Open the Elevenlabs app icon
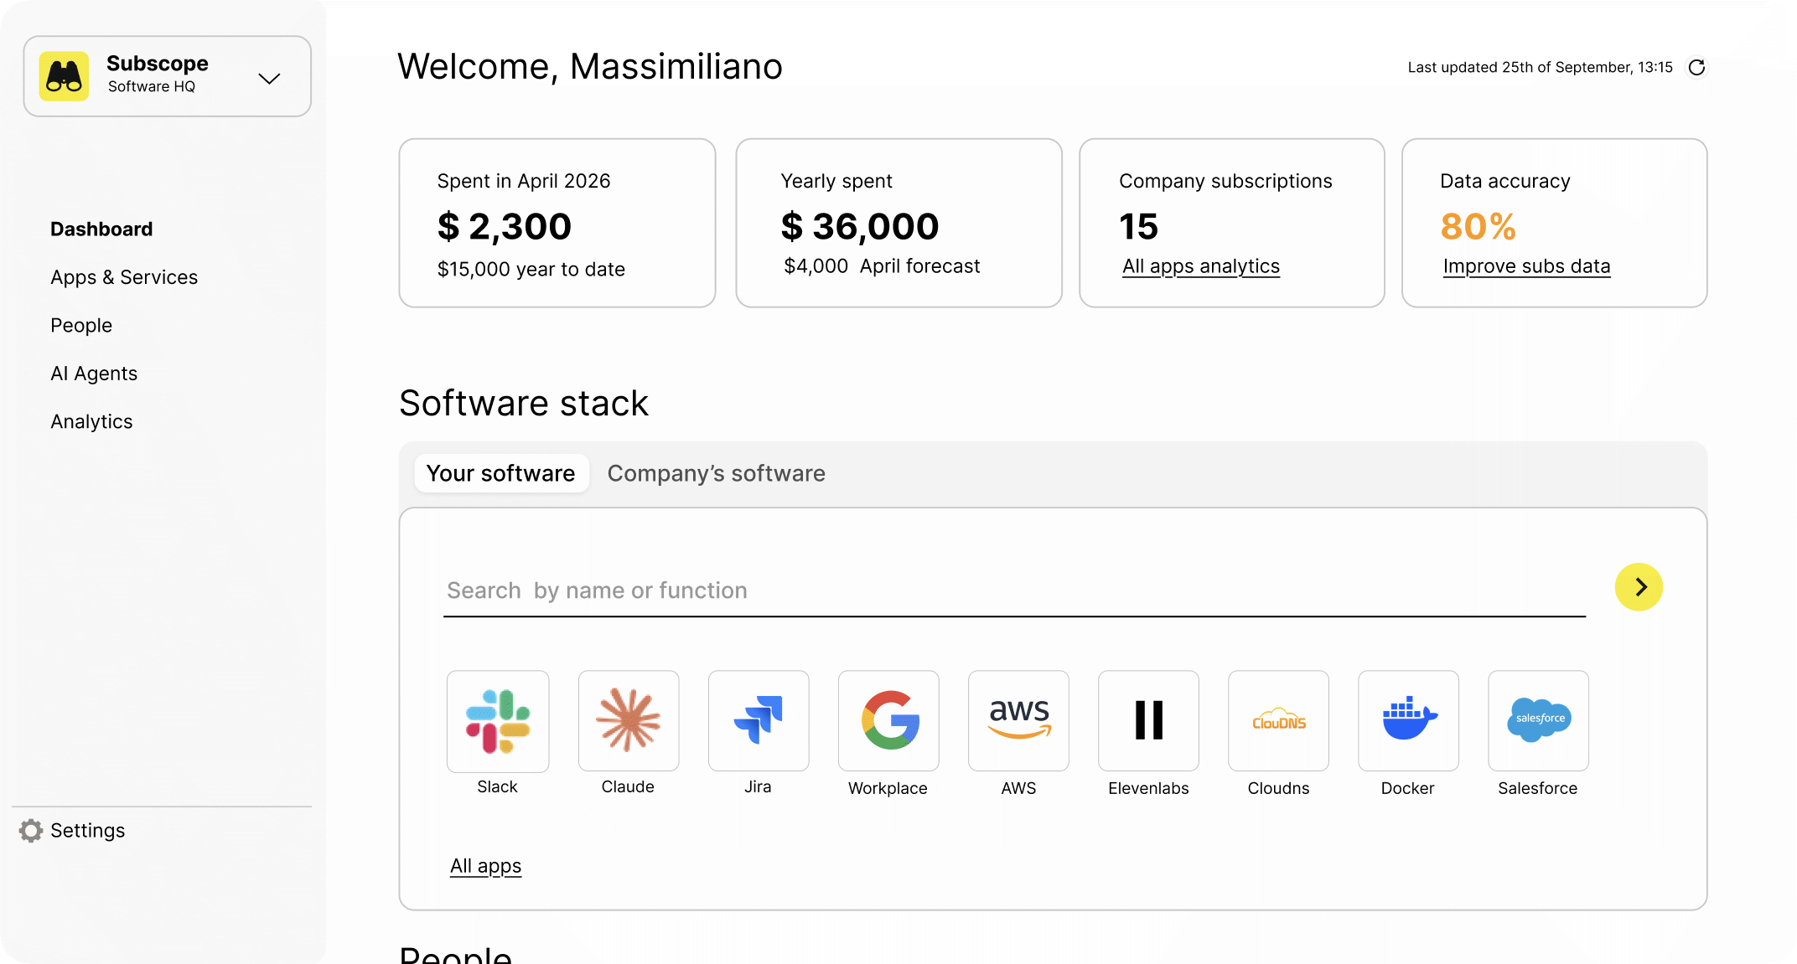 (x=1148, y=721)
